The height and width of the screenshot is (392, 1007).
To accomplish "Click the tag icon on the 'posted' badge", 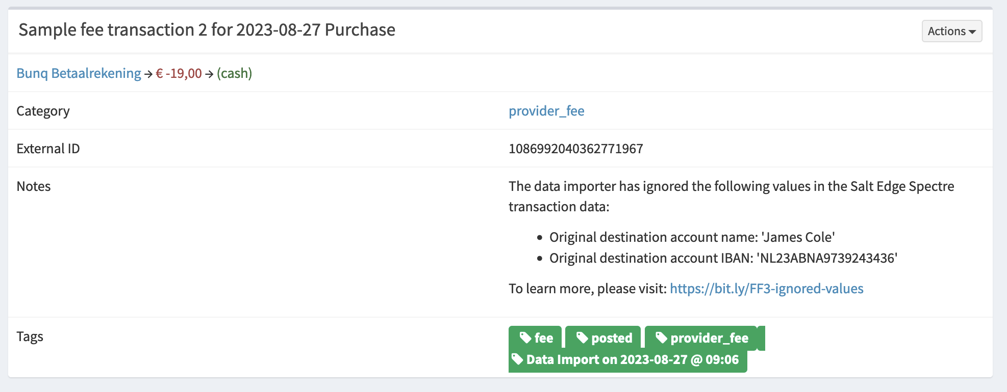I will coord(583,338).
